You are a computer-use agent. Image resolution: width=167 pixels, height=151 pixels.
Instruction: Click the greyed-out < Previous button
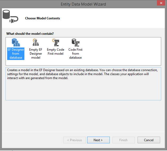tap(74, 140)
